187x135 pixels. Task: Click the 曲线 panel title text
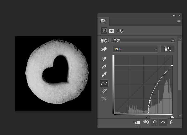pyautogui.click(x=120, y=31)
